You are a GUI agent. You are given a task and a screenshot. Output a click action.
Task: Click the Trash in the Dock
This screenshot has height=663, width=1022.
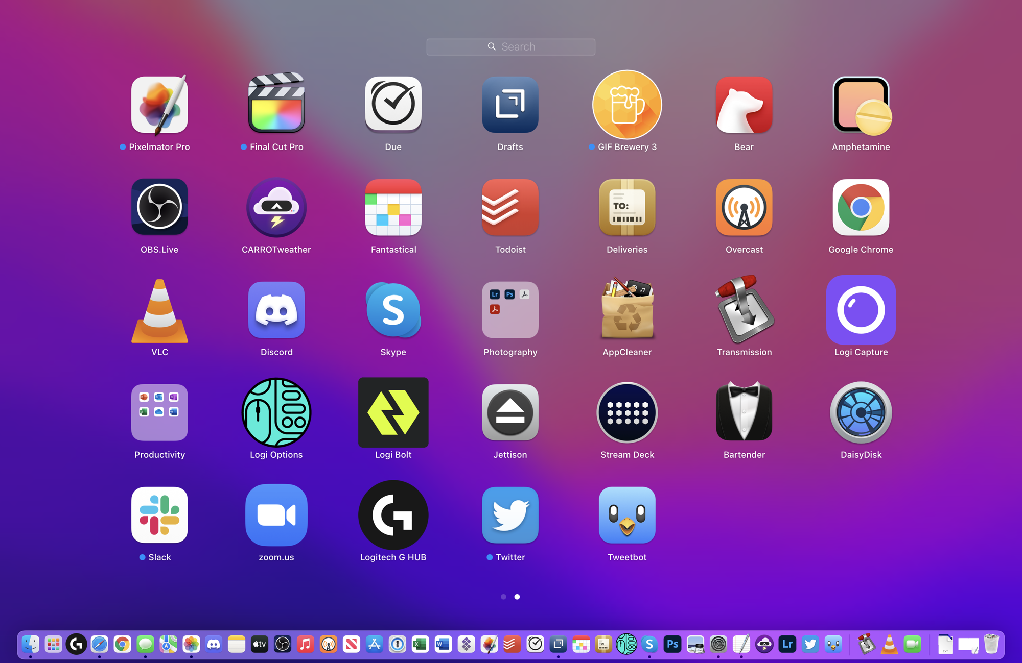pyautogui.click(x=991, y=644)
